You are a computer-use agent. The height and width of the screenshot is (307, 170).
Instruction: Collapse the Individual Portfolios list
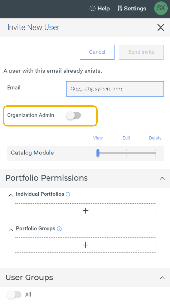pyautogui.click(x=11, y=195)
